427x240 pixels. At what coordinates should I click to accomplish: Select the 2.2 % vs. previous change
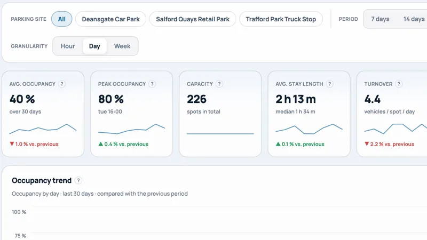click(x=390, y=144)
